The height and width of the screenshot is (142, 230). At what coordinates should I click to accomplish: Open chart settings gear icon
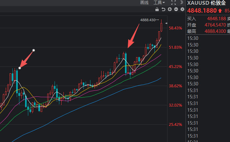pyautogui.click(x=182, y=9)
